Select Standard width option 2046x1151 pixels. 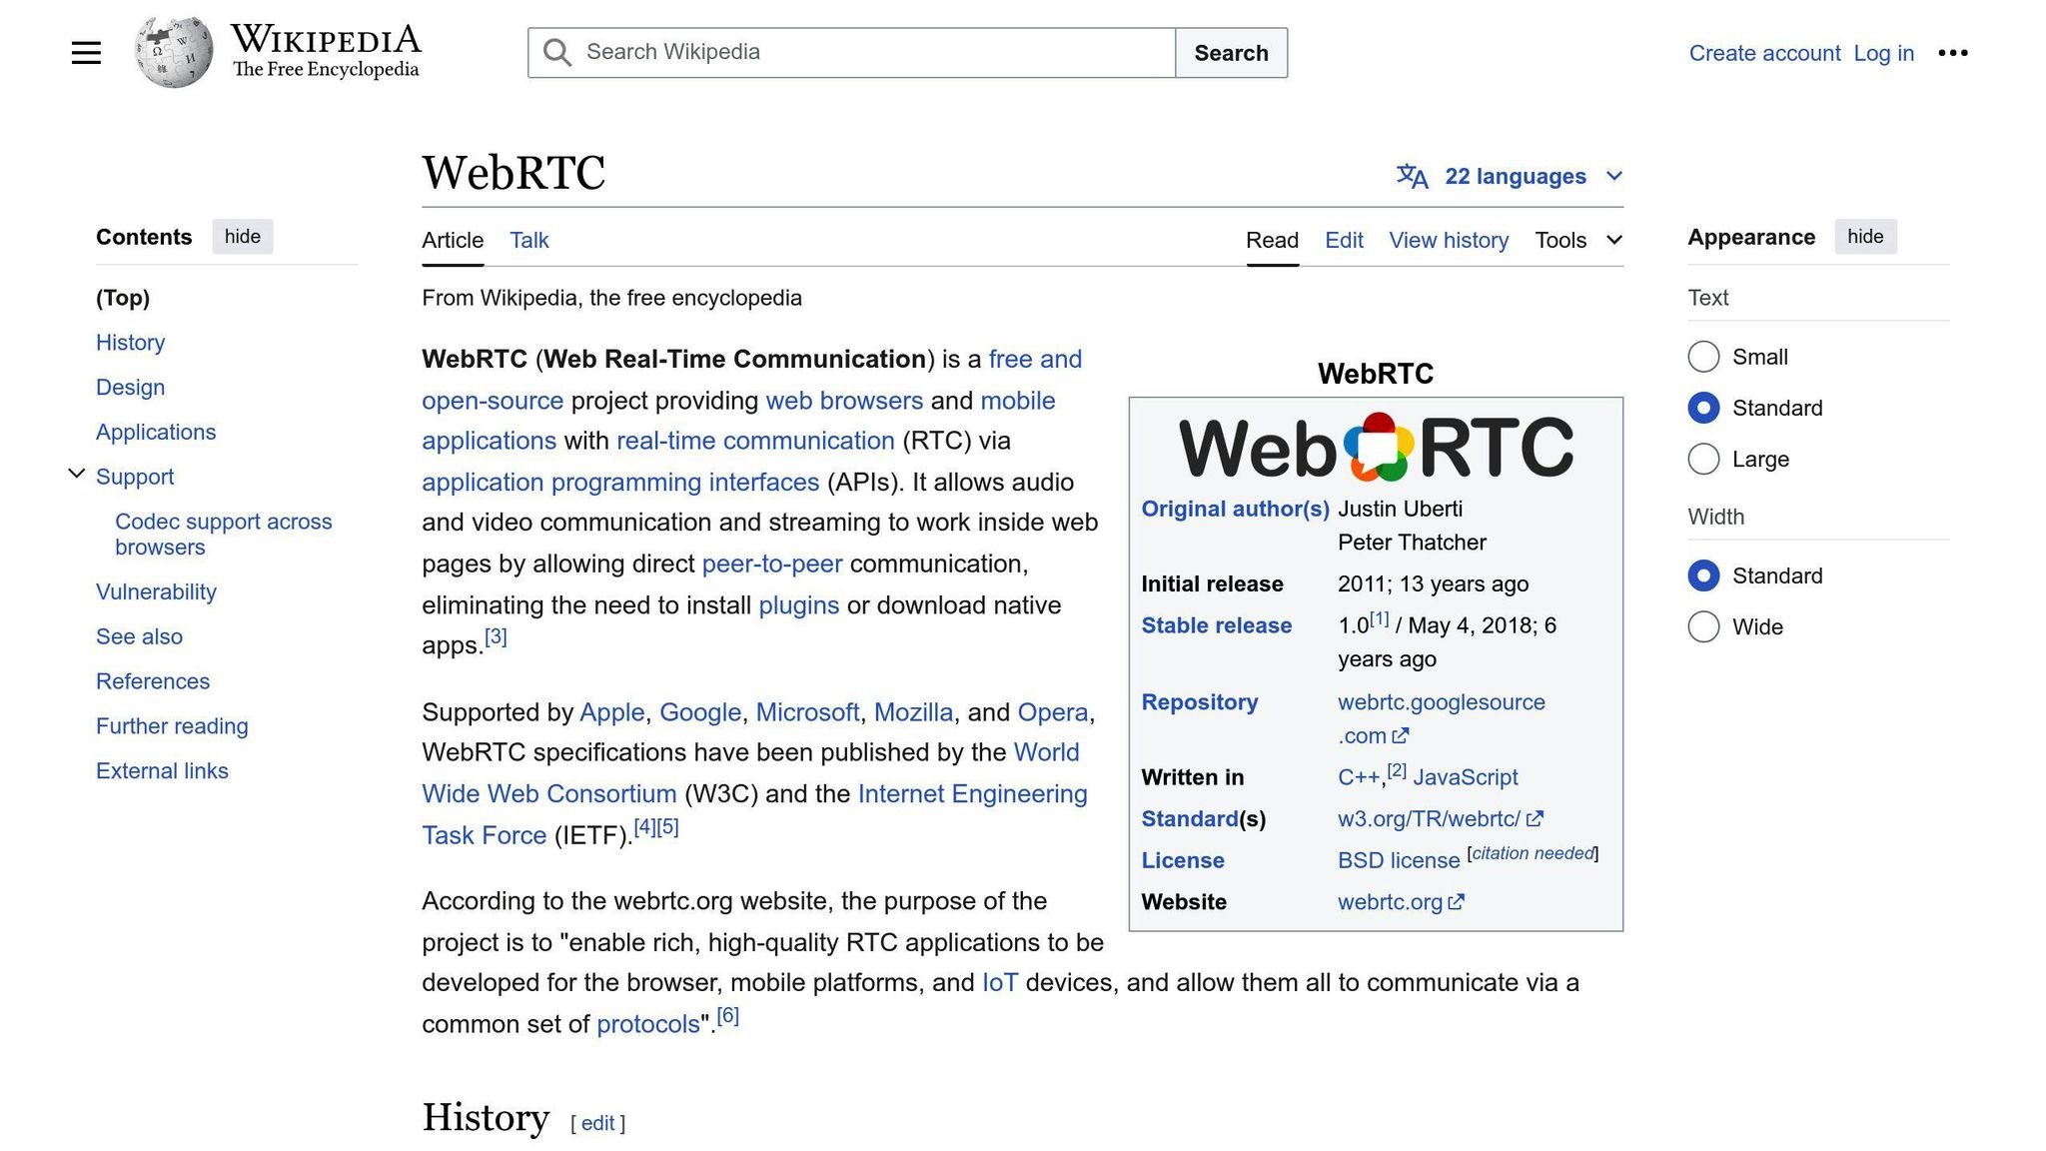coord(1703,575)
